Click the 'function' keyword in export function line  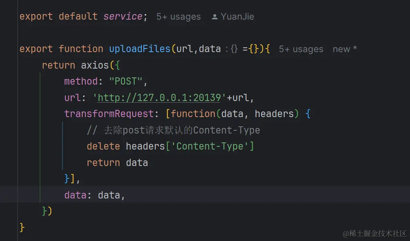point(81,49)
